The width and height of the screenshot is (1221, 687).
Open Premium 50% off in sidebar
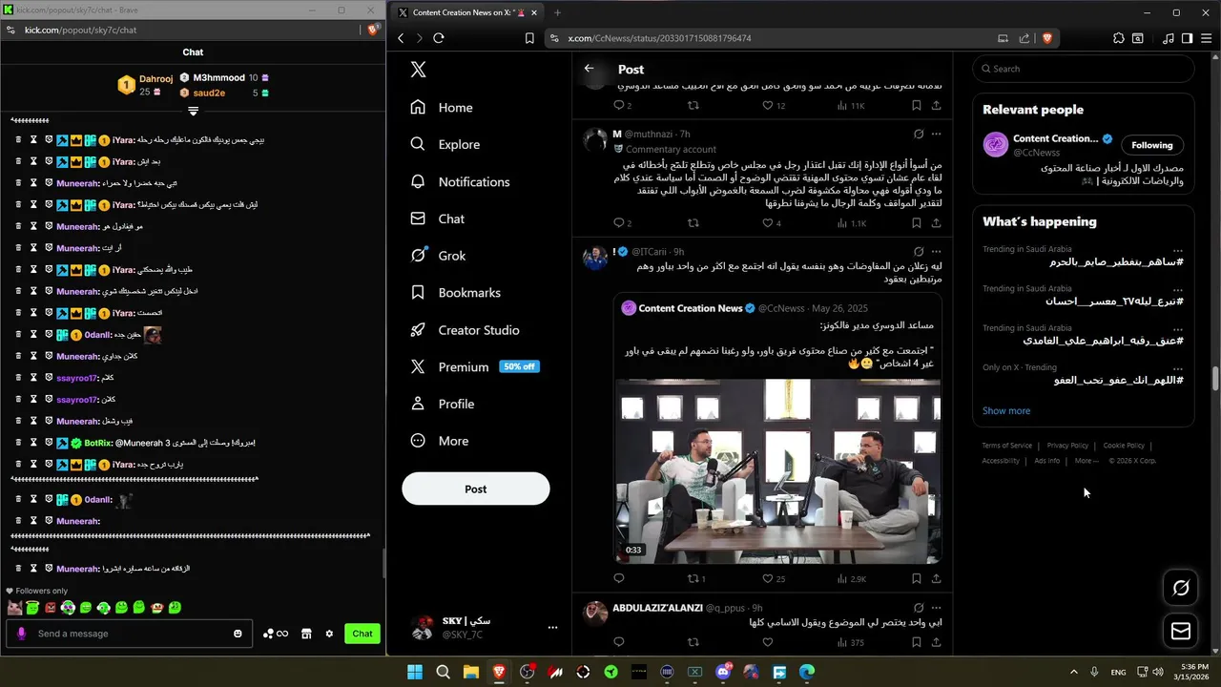pos(474,366)
